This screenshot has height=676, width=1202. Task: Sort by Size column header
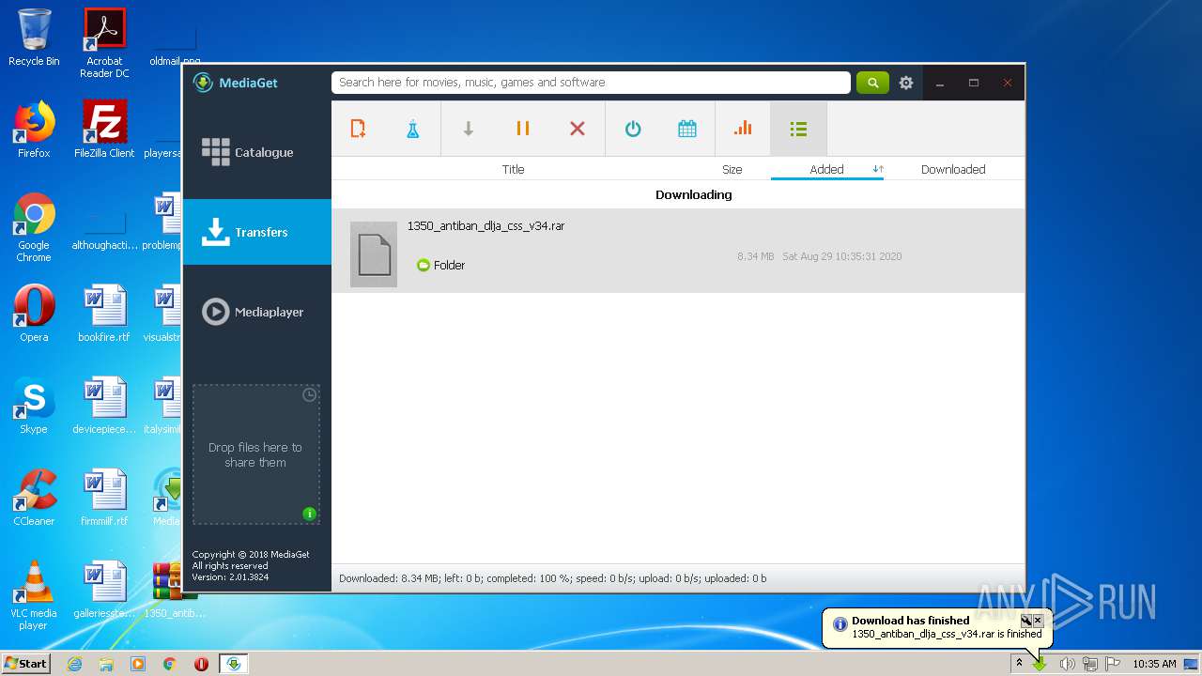[x=732, y=170]
